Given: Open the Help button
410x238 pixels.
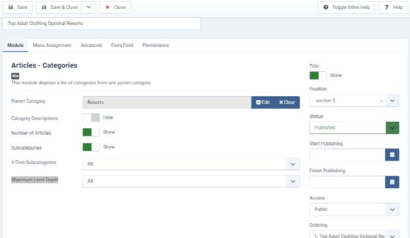Looking at the screenshot, I should [x=393, y=7].
